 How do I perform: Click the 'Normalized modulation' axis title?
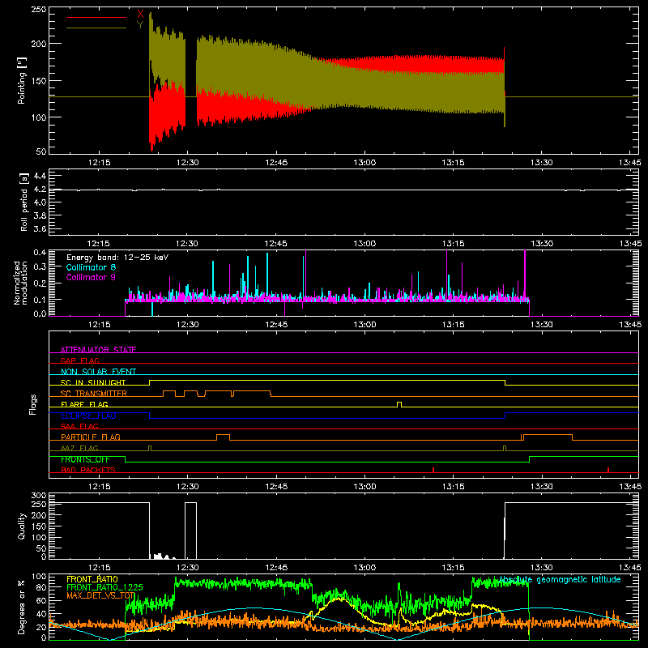20,283
